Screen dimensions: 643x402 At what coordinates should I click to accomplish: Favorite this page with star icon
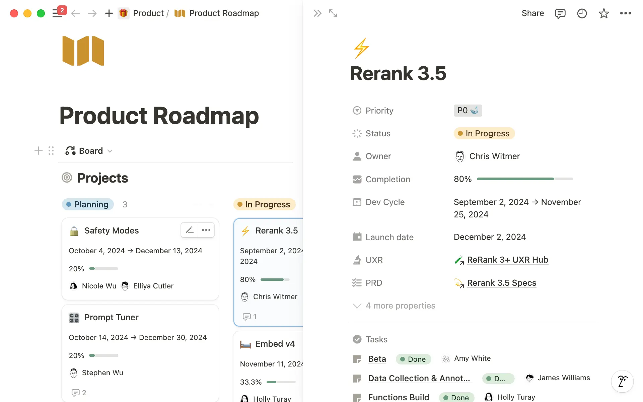[603, 13]
